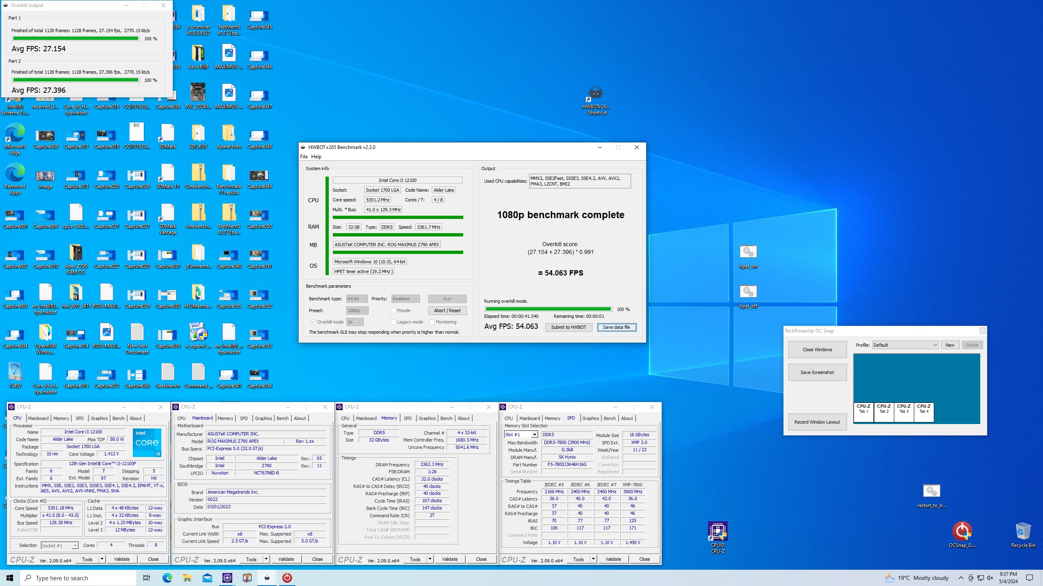Viewport: 1043px width, 586px height.
Task: Expand Tools arrow in the first CPU-Z window
Action: tap(102, 559)
